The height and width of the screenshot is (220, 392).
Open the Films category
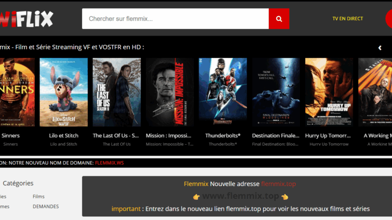click(38, 197)
